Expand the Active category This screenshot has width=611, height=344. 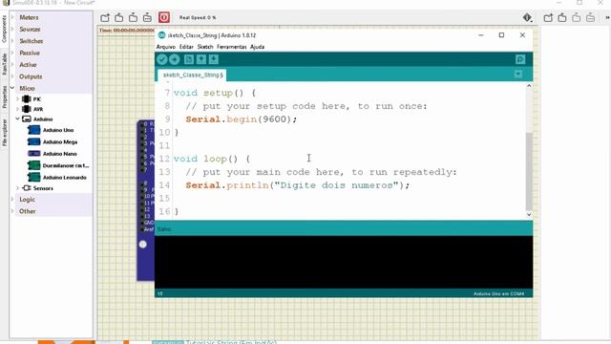click(12, 65)
